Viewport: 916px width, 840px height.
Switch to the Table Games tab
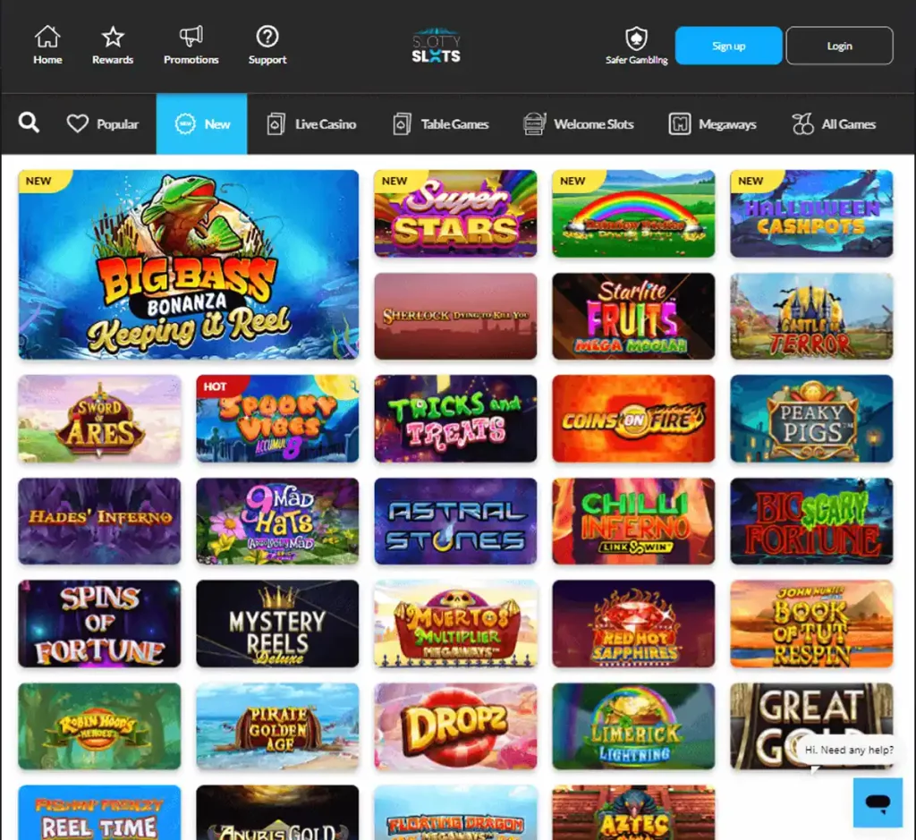439,123
